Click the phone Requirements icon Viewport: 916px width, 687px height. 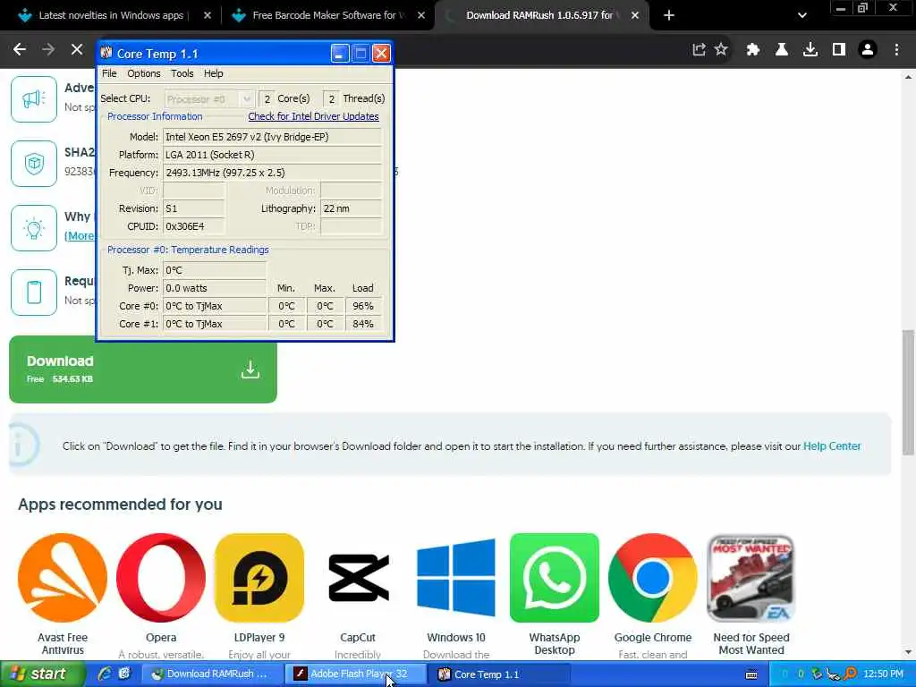tap(34, 293)
